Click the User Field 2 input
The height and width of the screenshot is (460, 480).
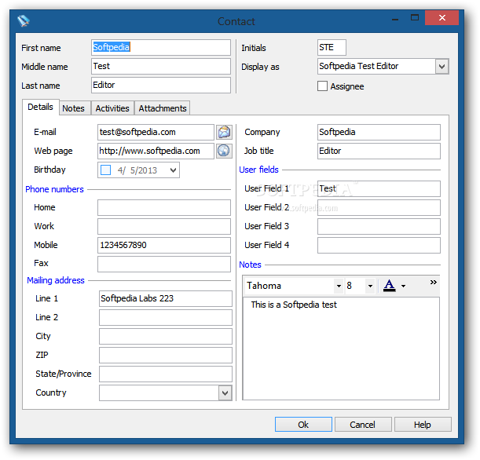379,208
